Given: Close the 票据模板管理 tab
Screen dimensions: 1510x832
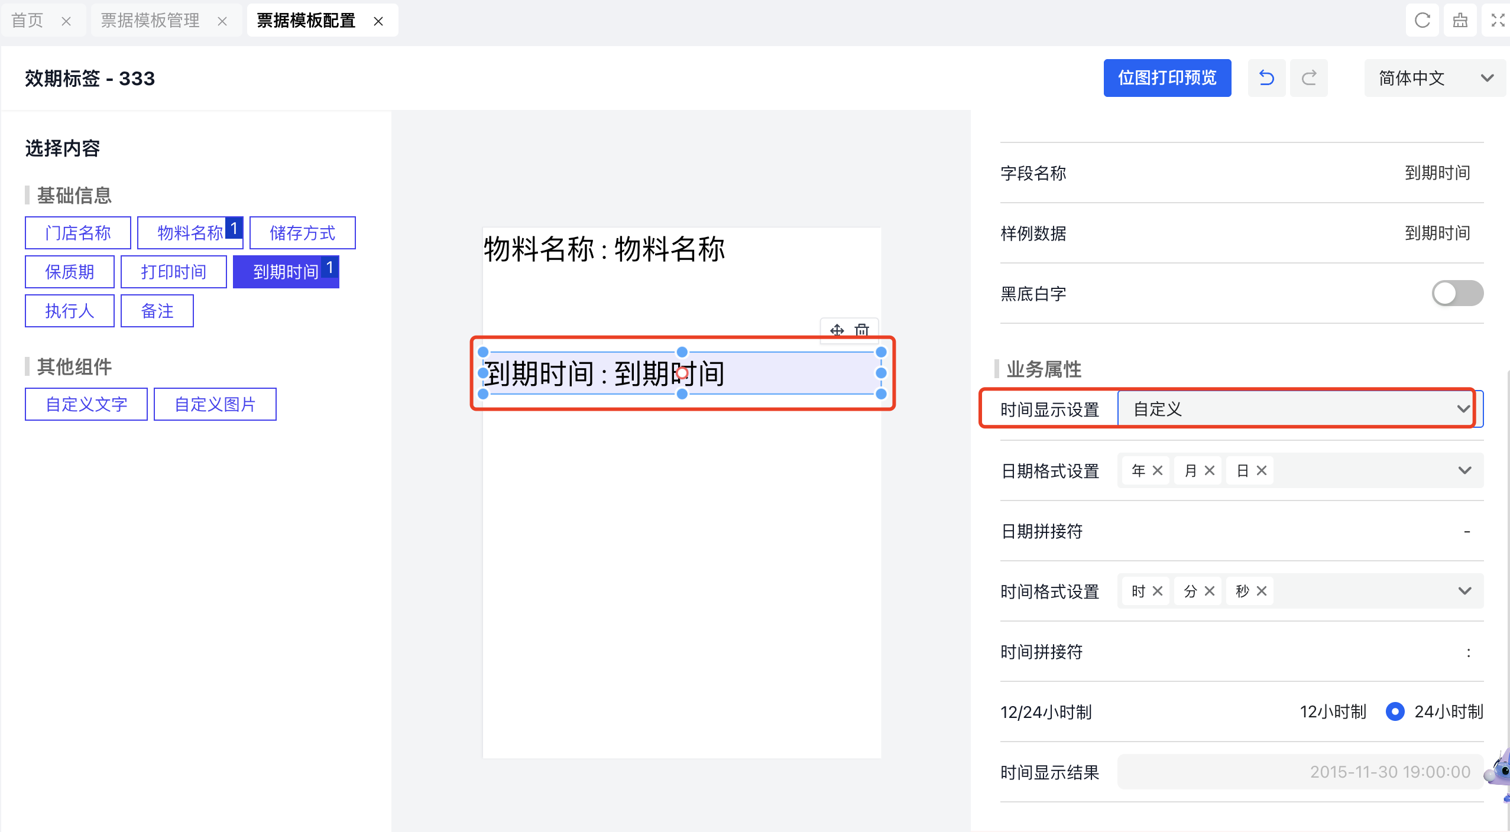Looking at the screenshot, I should tap(222, 21).
